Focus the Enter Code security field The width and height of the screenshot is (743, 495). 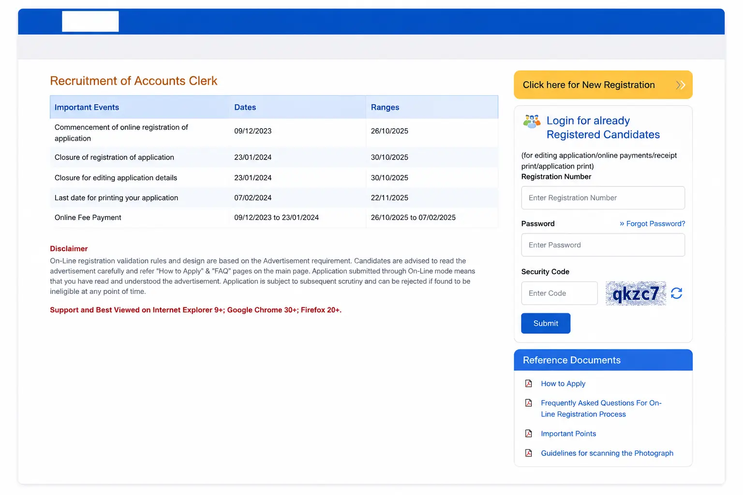click(560, 293)
